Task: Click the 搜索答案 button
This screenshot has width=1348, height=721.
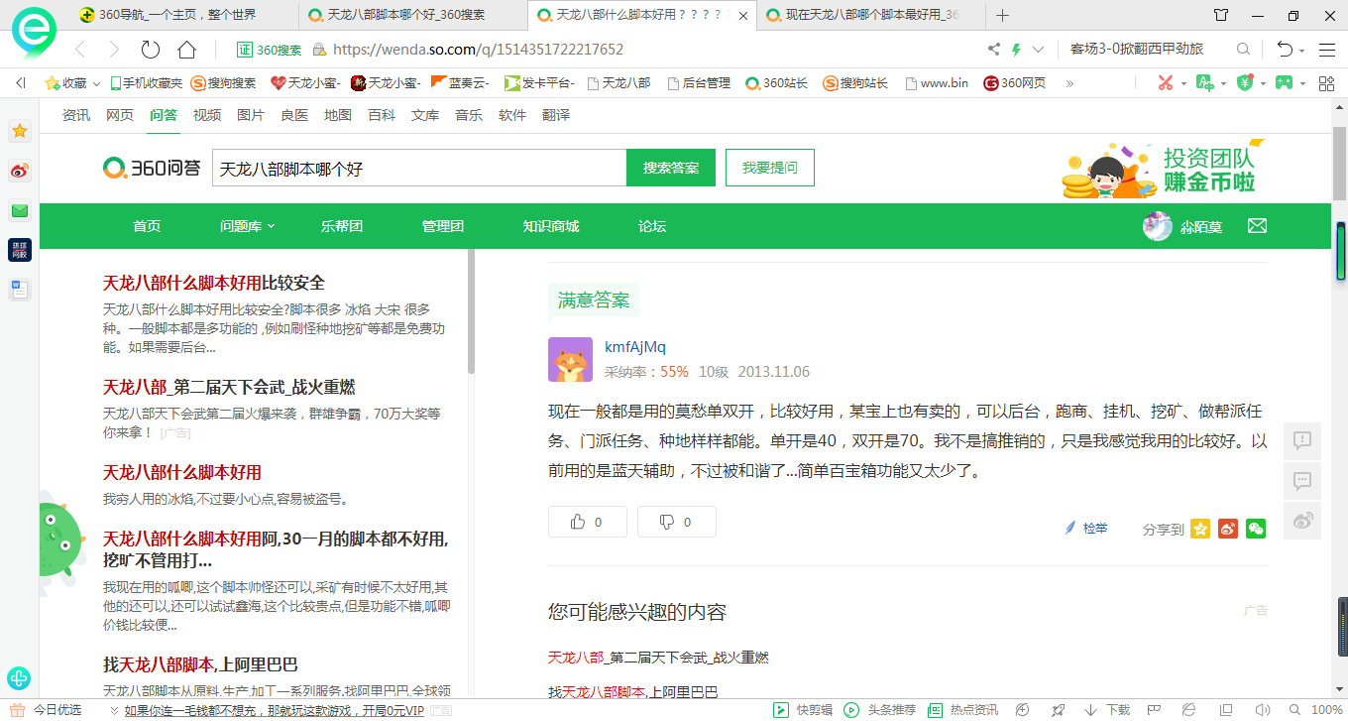Action: pyautogui.click(x=671, y=168)
